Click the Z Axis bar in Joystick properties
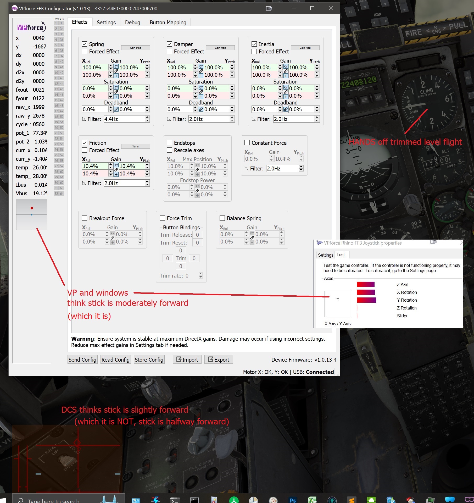Viewport: 474px width, 503px height. tap(366, 284)
